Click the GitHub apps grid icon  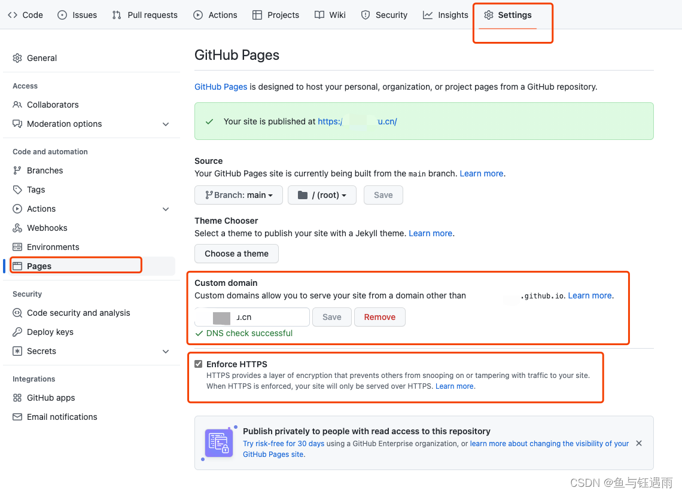pos(17,398)
